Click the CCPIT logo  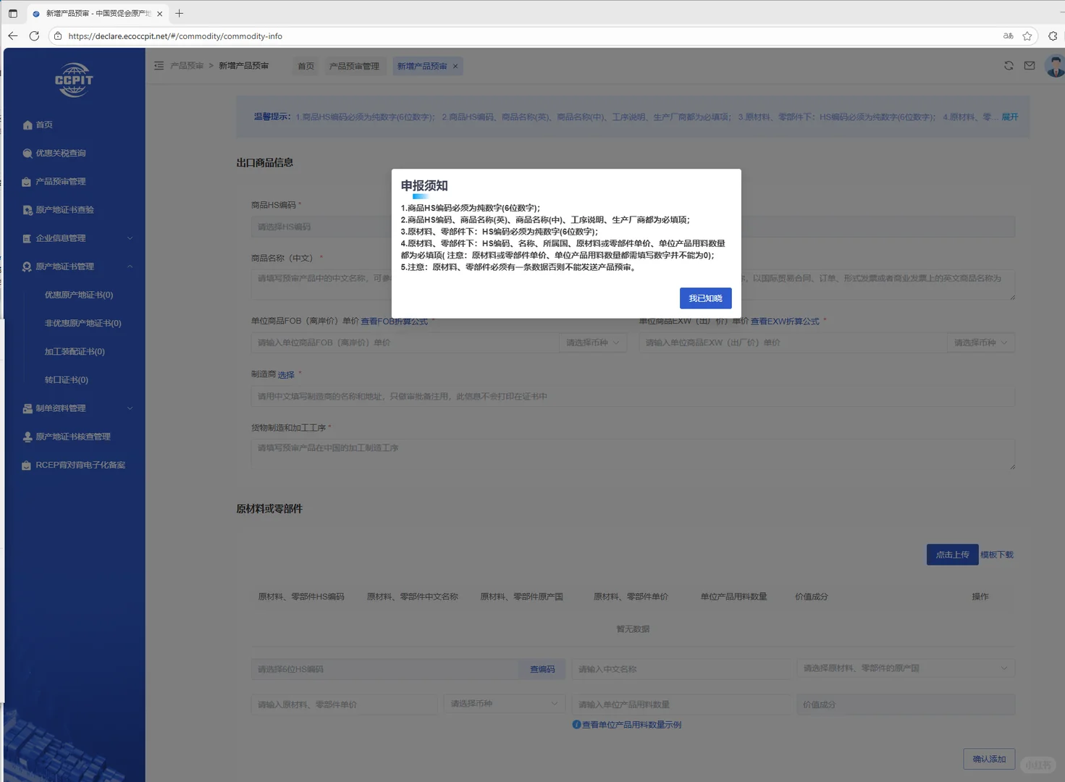coord(74,80)
